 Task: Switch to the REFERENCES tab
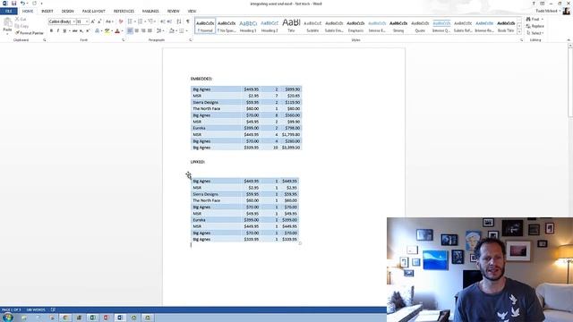click(x=124, y=12)
